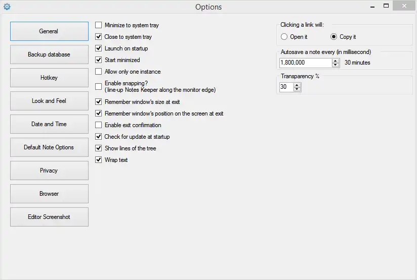Show Editor Screenshot settings
The height and width of the screenshot is (280, 417).
coord(49,217)
